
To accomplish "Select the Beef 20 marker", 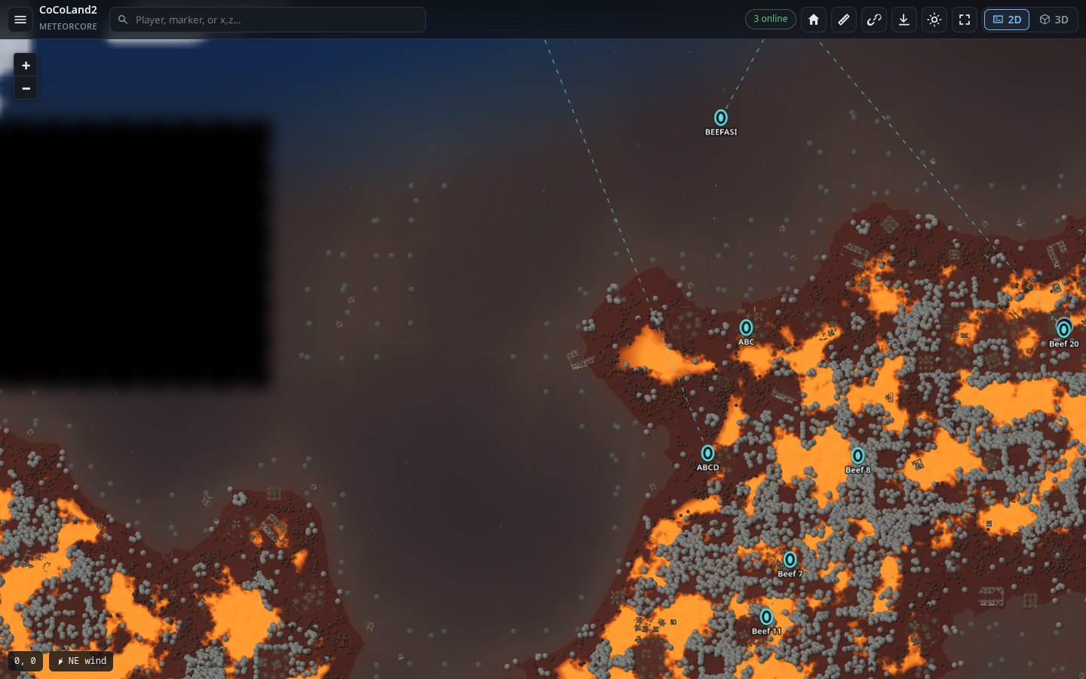I will (1063, 330).
